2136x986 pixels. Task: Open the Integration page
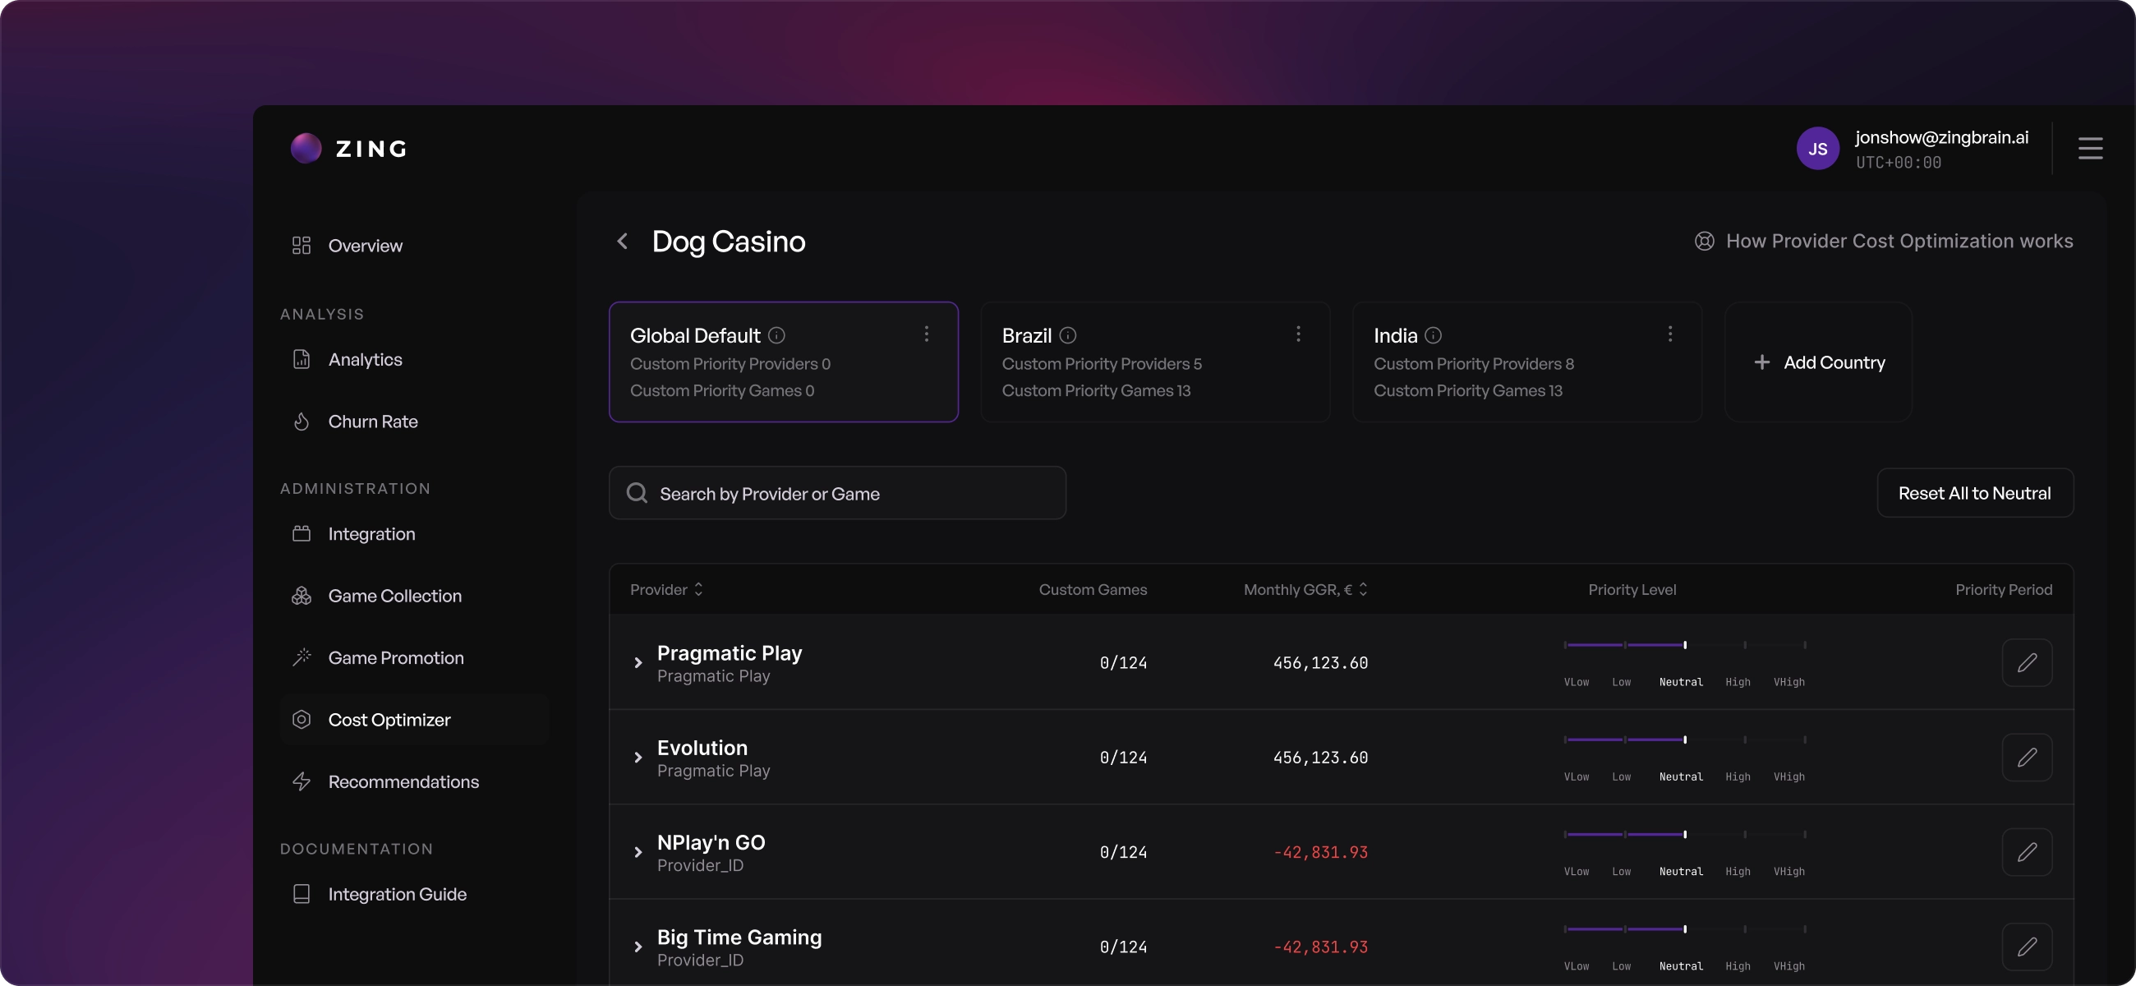click(371, 533)
